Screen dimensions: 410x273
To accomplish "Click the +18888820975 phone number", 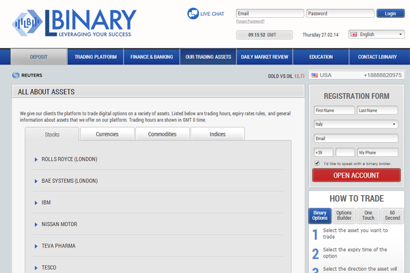I will tap(383, 75).
